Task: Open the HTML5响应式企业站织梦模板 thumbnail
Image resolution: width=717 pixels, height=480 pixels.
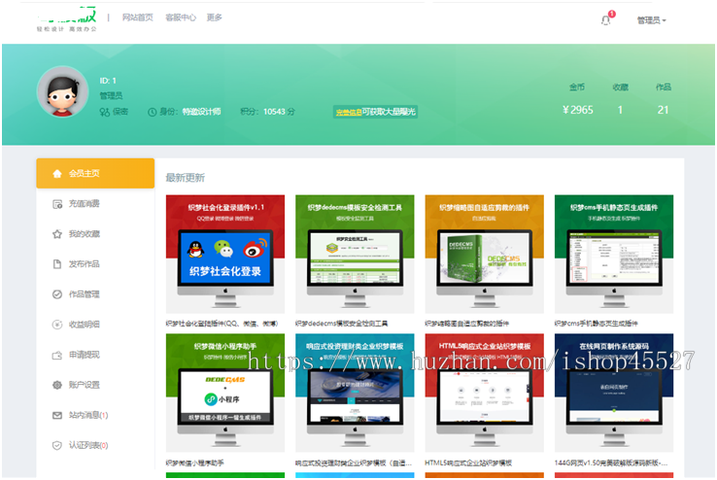Action: tap(484, 393)
